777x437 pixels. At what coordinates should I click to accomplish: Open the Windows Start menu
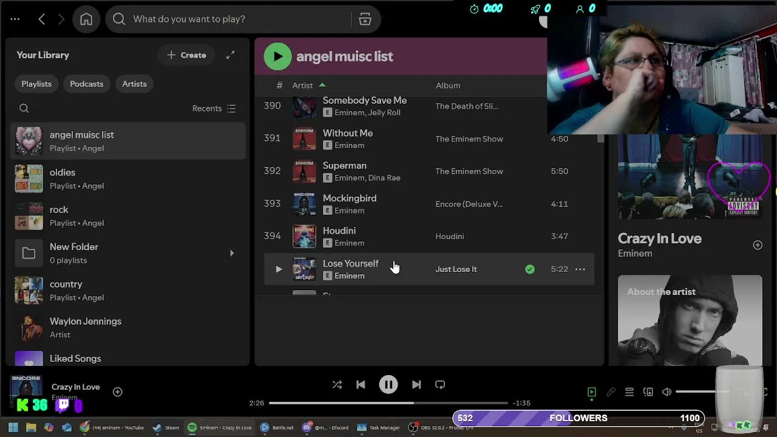(x=13, y=427)
